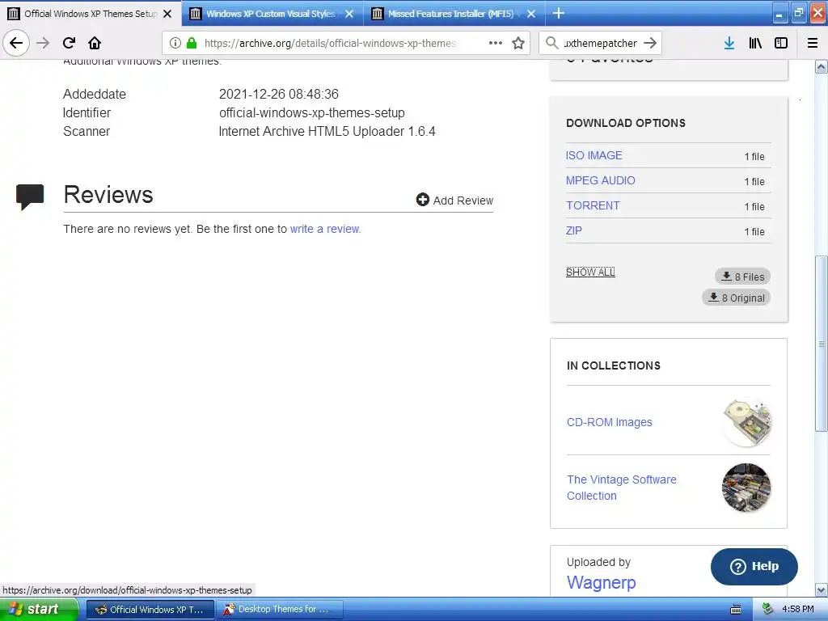Open the ISO IMAGE download option

click(594, 155)
